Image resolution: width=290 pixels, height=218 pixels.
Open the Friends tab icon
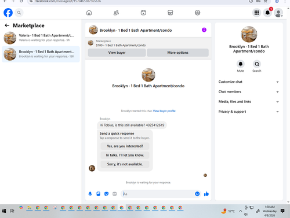coord(116,13)
